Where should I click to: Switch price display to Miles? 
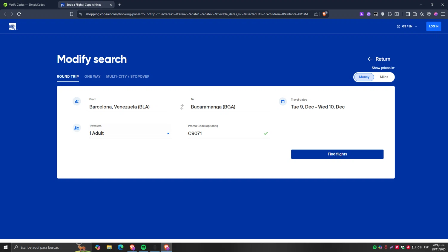tap(384, 77)
